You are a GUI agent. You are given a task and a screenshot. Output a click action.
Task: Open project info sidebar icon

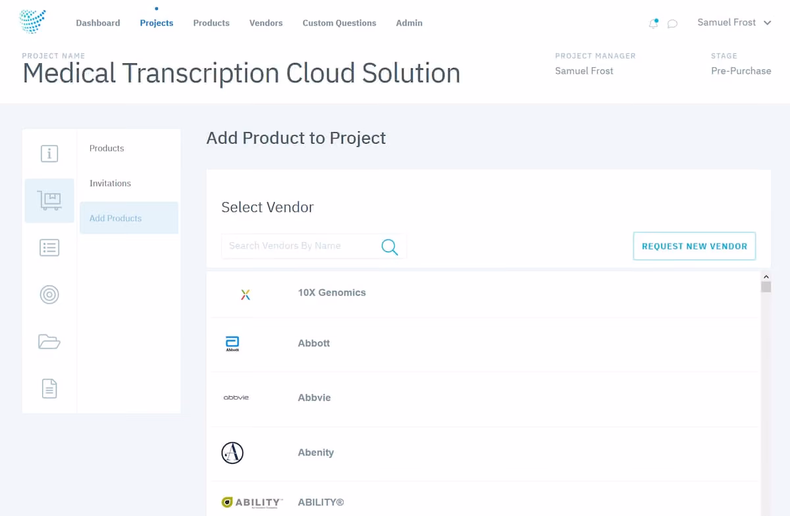[x=49, y=153]
